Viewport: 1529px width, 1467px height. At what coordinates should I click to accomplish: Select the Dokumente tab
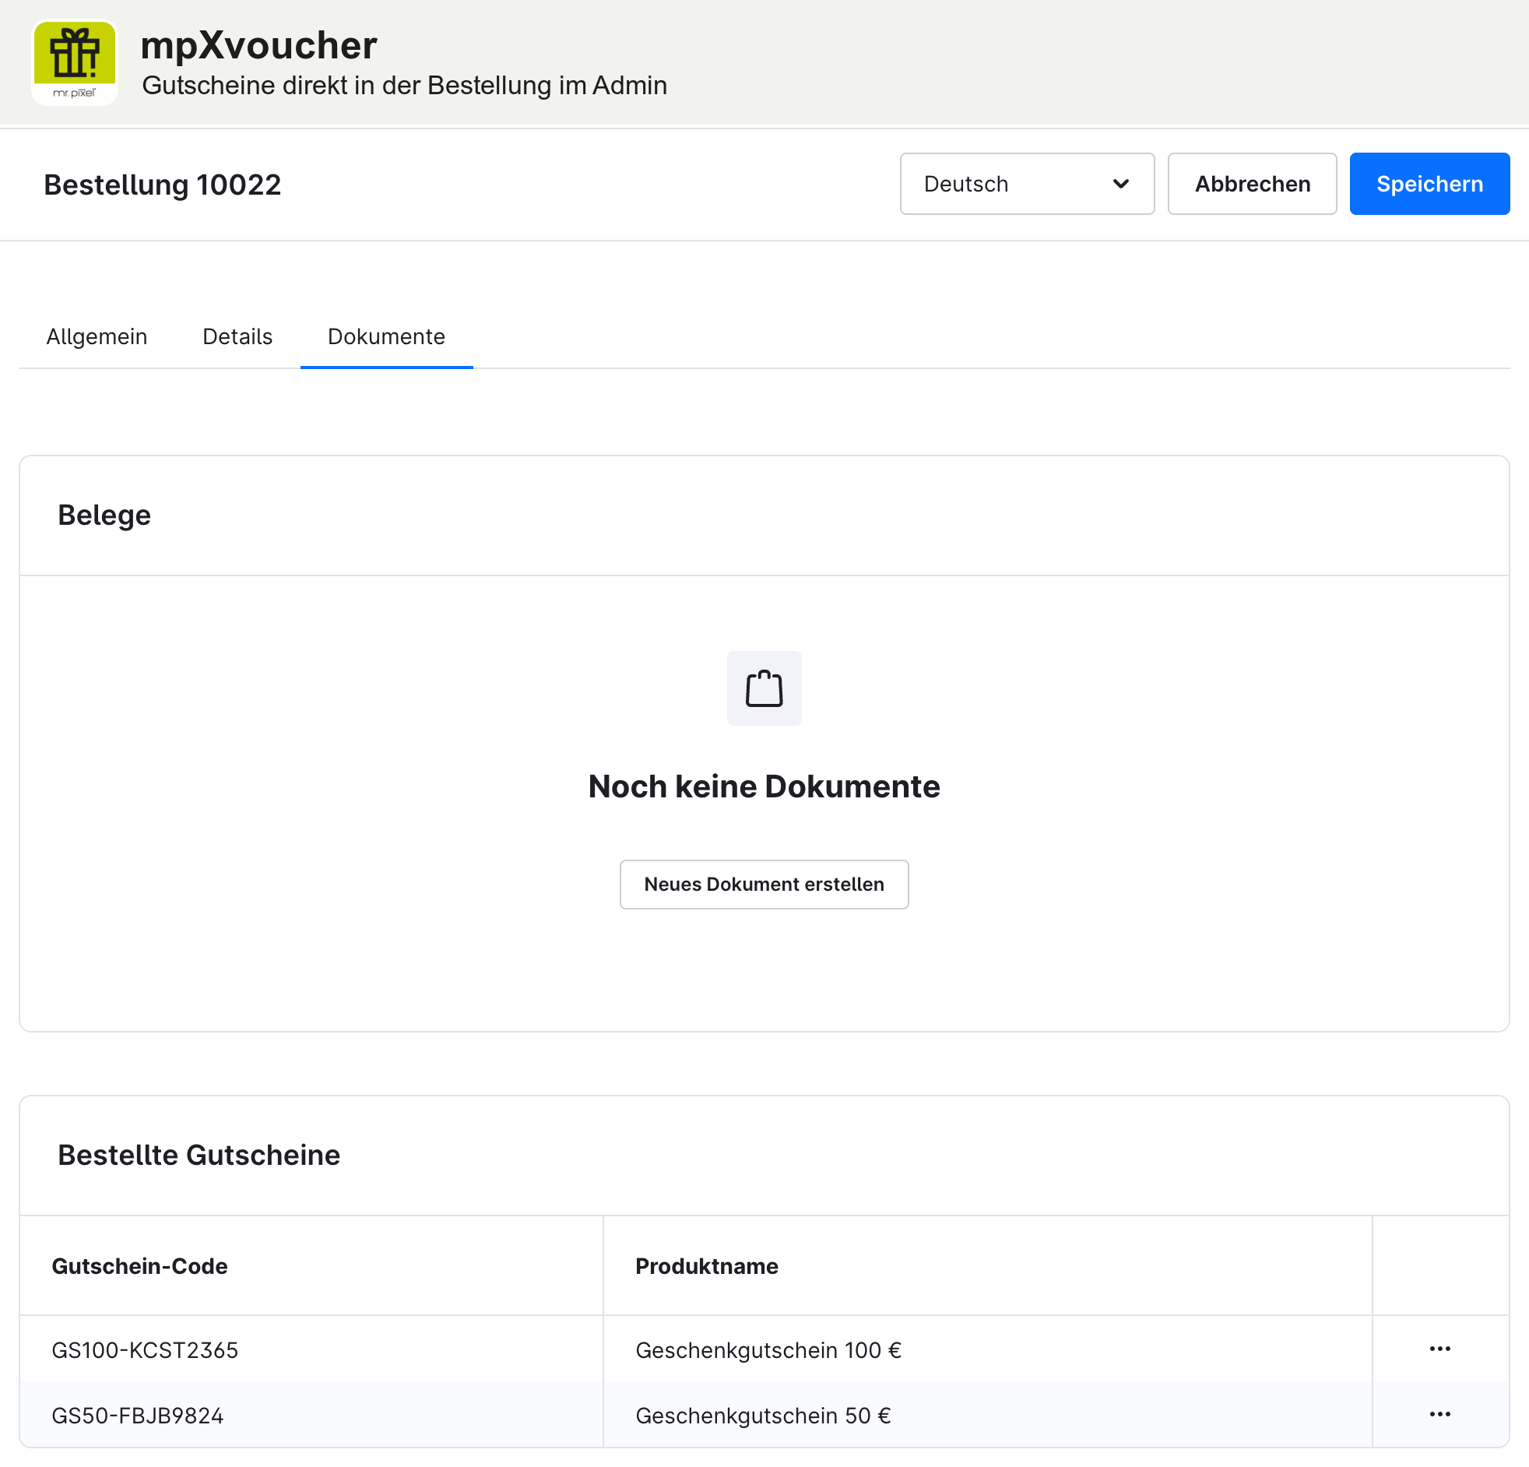click(x=386, y=336)
